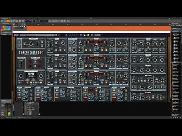Screen dimensions: 182x136
Task: Click the red display at bottom of first effect panel
Action: coord(19,99)
